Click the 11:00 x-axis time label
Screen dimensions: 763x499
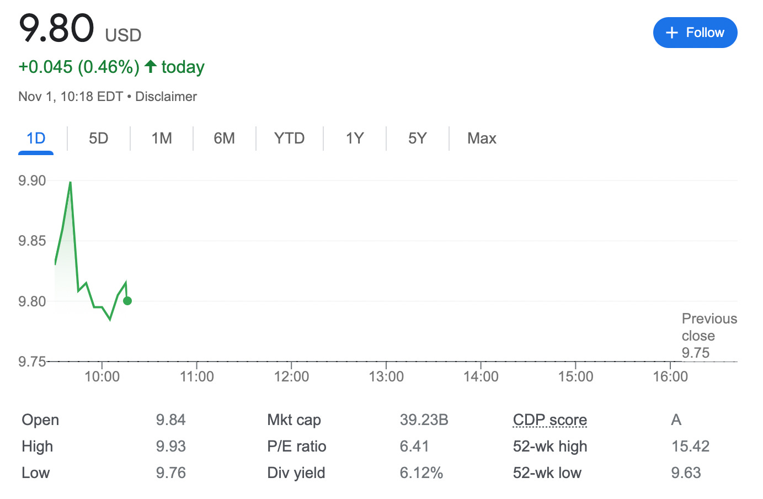pyautogui.click(x=197, y=377)
